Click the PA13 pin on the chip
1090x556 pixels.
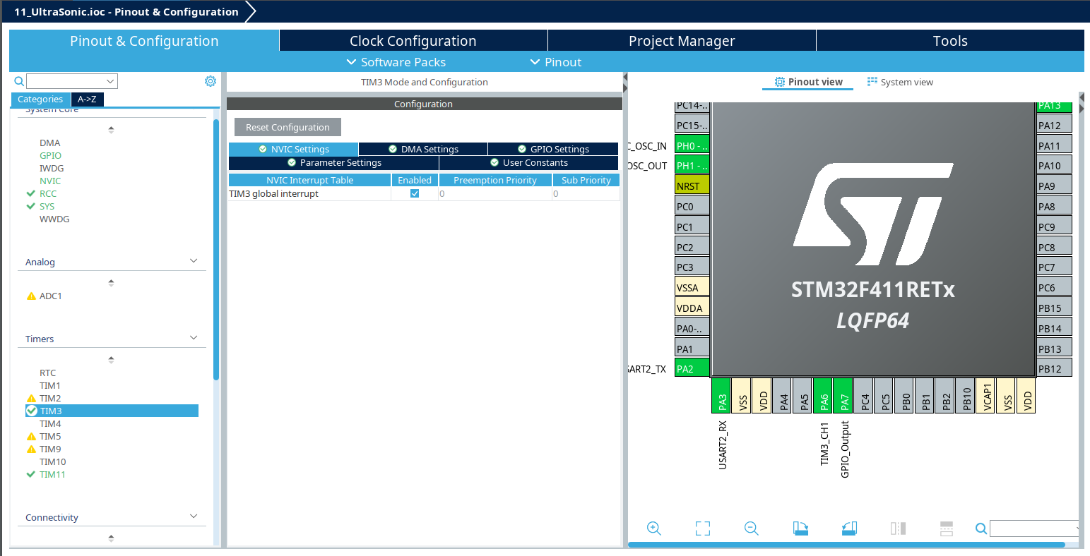[x=1055, y=107]
